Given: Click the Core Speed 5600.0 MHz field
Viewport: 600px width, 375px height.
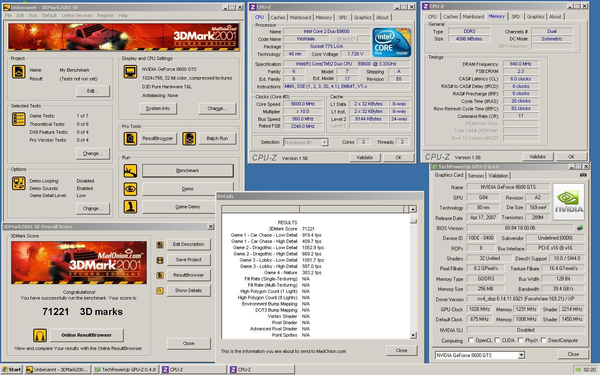Looking at the screenshot, I should [x=303, y=104].
